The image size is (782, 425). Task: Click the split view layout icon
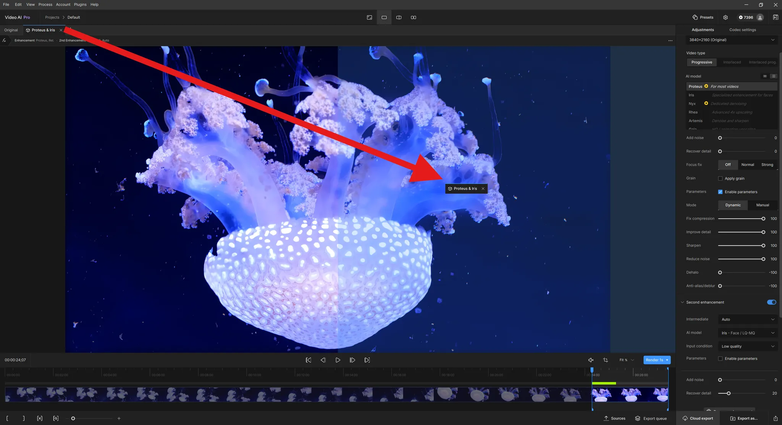pos(399,18)
